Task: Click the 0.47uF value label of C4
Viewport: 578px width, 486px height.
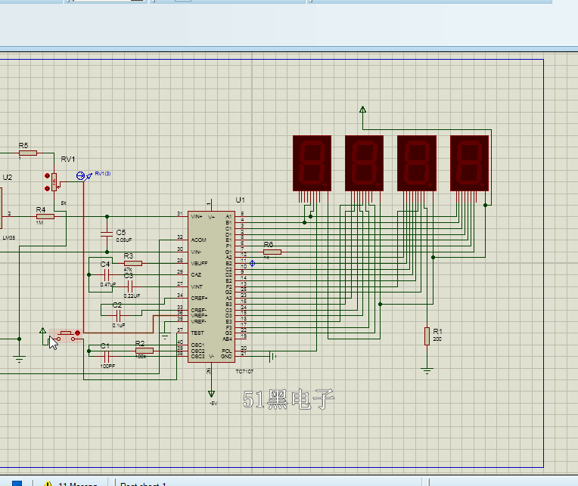Action: tap(108, 285)
